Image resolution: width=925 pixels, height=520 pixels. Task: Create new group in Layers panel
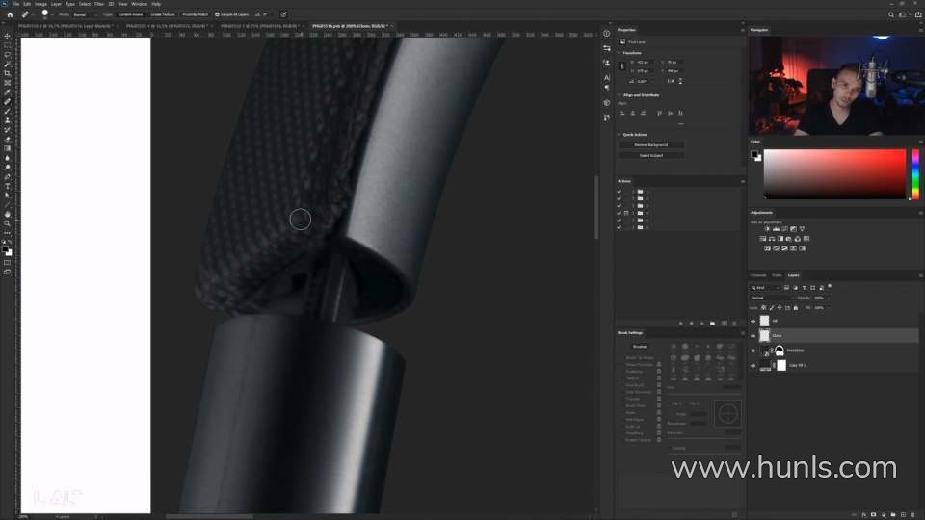[893, 514]
